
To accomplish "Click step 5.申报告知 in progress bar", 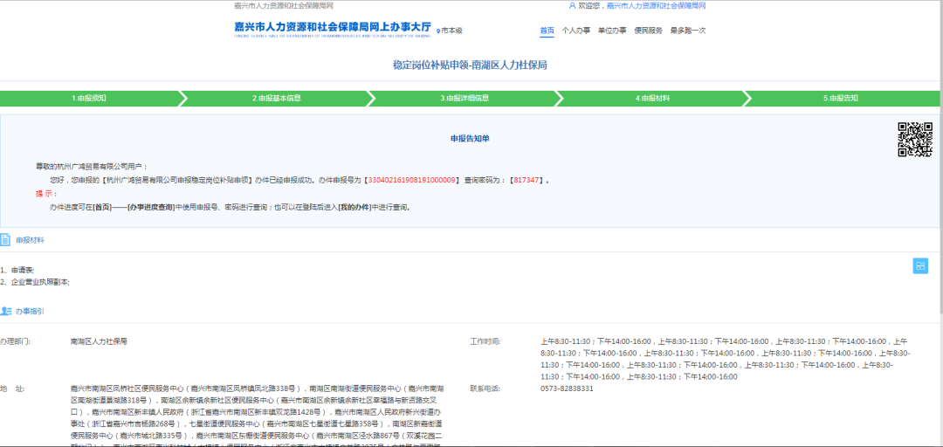I will coord(840,99).
